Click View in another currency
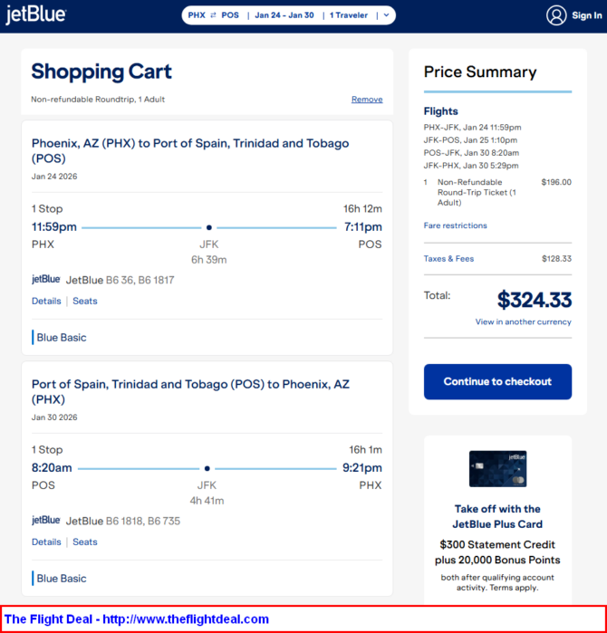607x633 pixels. 523,321
